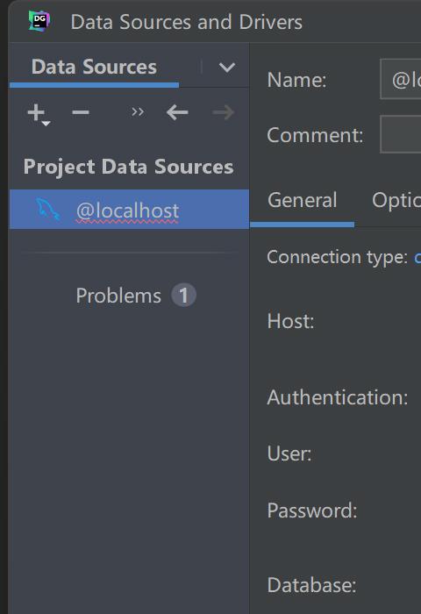Select @localhost data source
The image size is (421, 614).
pyautogui.click(x=129, y=209)
